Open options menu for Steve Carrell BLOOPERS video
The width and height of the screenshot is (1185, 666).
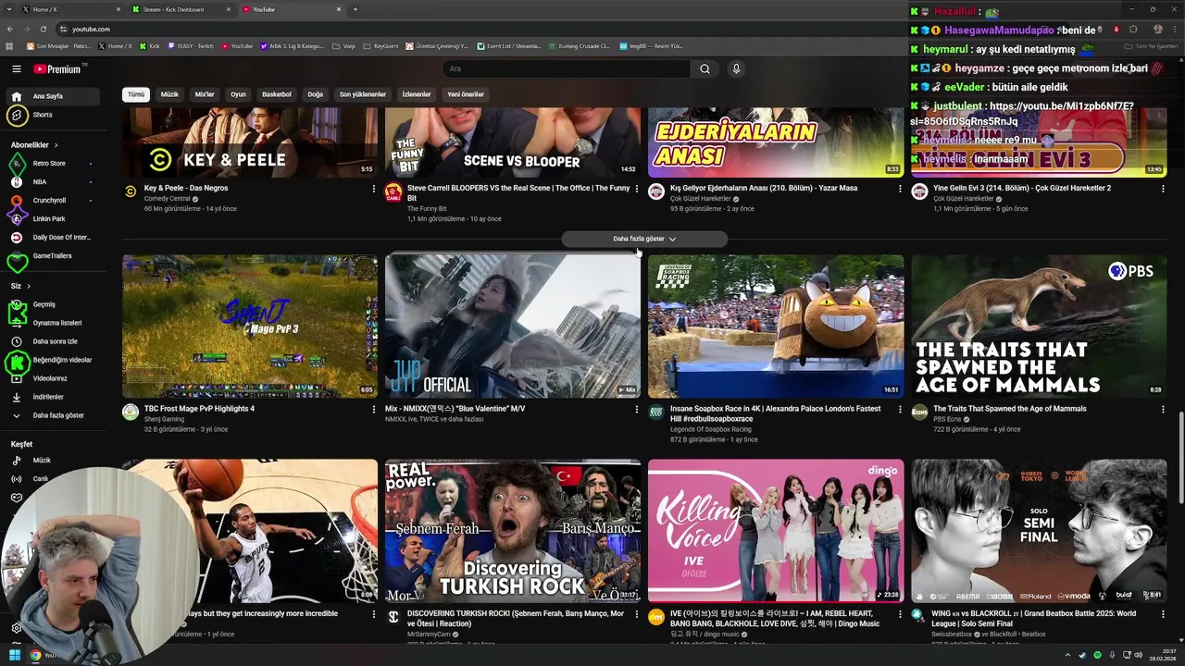coord(637,189)
